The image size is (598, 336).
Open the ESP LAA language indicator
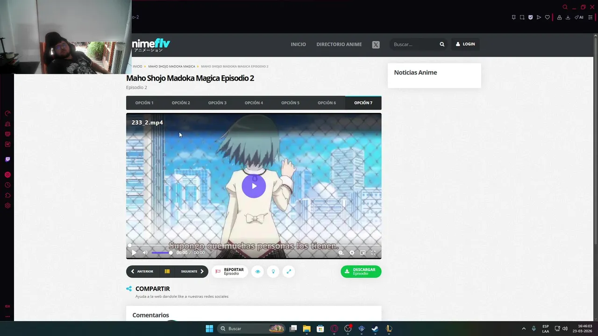pos(546,329)
